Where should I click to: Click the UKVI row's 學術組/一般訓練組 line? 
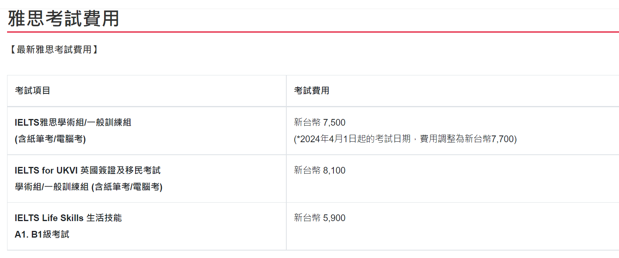[x=51, y=187]
